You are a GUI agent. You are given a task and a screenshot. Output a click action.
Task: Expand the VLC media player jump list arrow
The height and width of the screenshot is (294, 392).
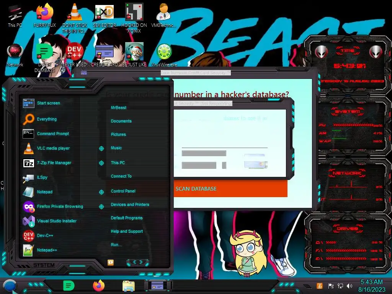click(x=101, y=149)
